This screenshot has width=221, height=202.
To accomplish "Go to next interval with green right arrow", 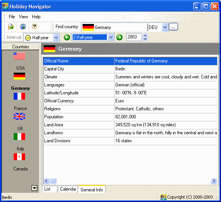I will tap(119, 37).
